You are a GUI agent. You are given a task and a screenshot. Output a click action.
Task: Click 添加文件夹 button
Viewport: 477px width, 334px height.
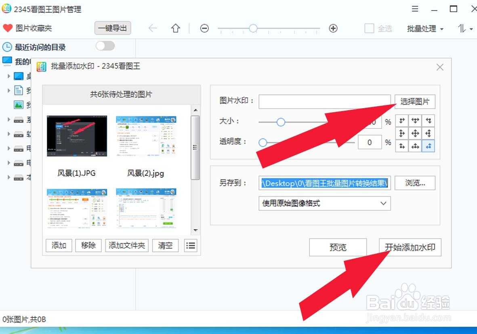point(127,246)
